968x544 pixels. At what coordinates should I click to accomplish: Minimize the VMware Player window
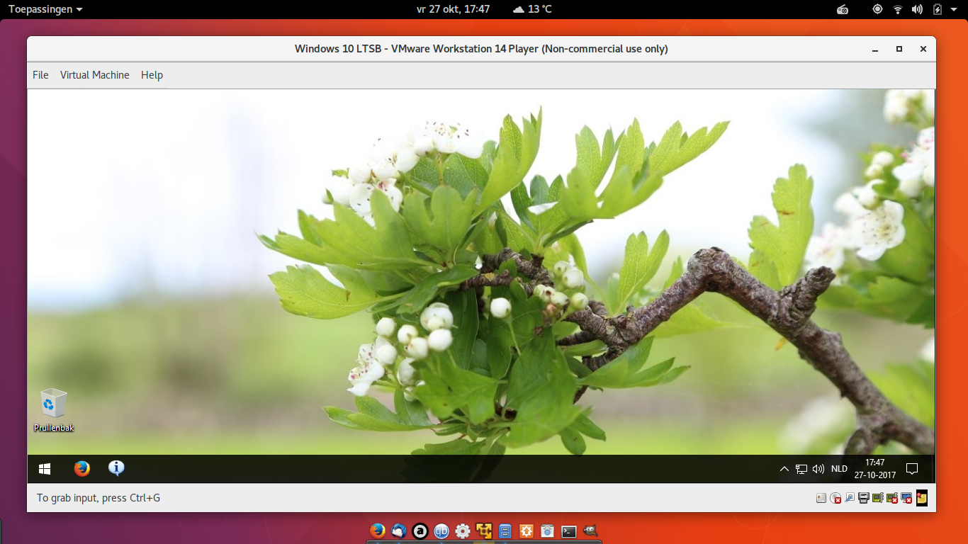[x=875, y=50]
